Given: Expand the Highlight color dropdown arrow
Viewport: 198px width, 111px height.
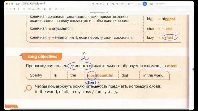Looking at the screenshot, I should (x=133, y=4).
